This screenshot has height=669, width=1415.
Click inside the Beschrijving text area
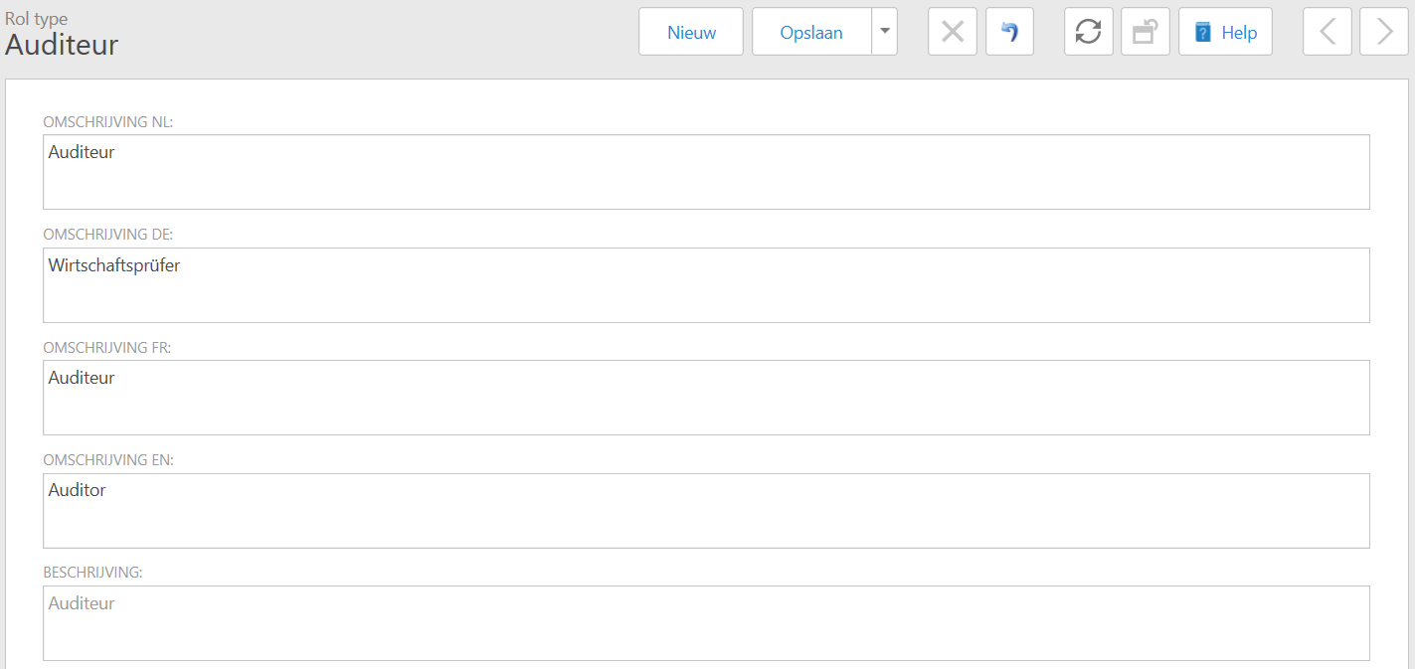[706, 623]
